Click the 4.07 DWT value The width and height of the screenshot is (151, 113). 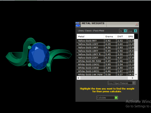coord(120,57)
